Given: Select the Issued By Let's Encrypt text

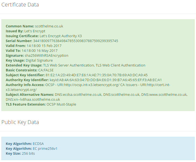Looking at the screenshot, I should 35,31.
